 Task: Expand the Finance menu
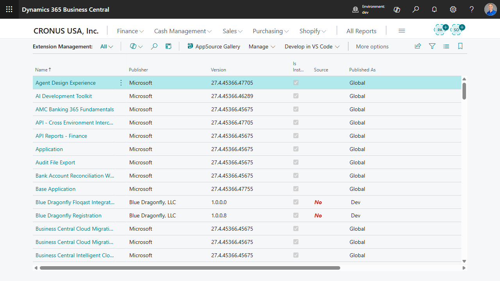(130, 31)
